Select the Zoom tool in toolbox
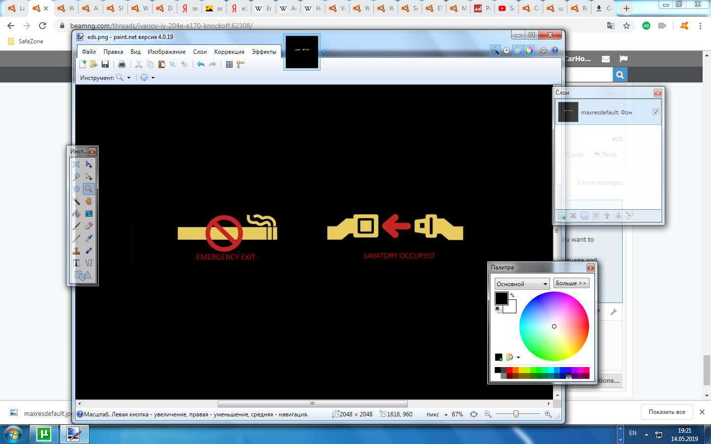 (x=89, y=189)
